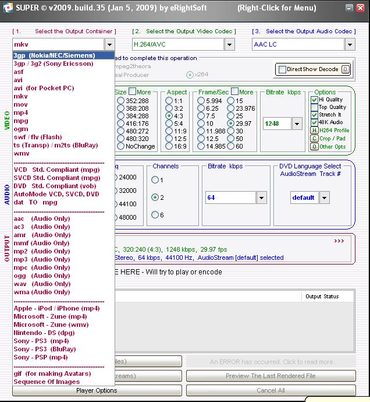
Task: Select 44100 sampling frequency
Action: (127, 204)
